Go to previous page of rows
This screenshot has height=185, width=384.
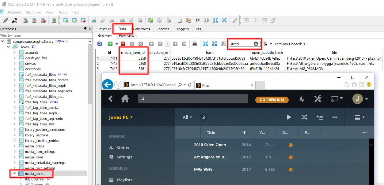[160, 44]
